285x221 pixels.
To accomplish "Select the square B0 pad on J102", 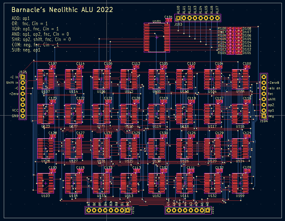I will (x=128, y=210).
